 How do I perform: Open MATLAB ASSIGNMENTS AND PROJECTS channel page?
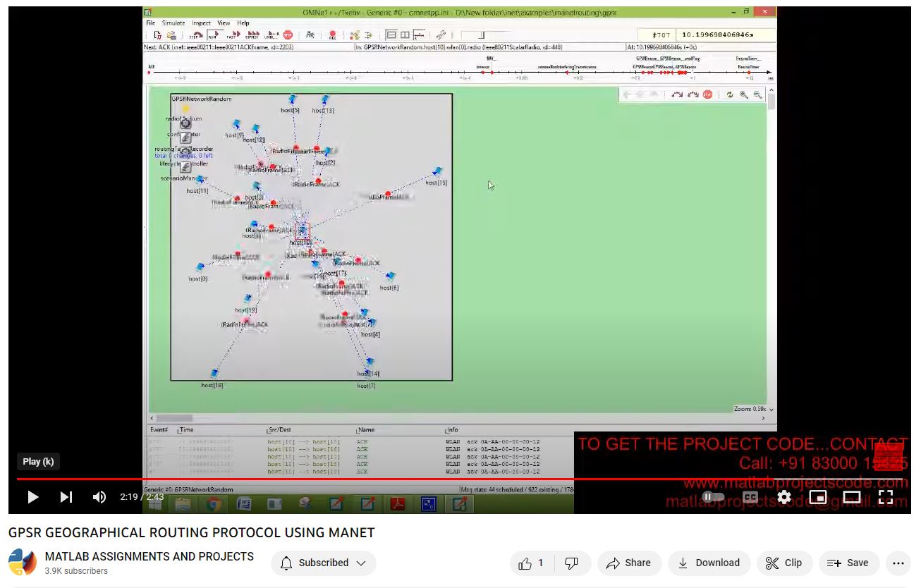(x=150, y=556)
